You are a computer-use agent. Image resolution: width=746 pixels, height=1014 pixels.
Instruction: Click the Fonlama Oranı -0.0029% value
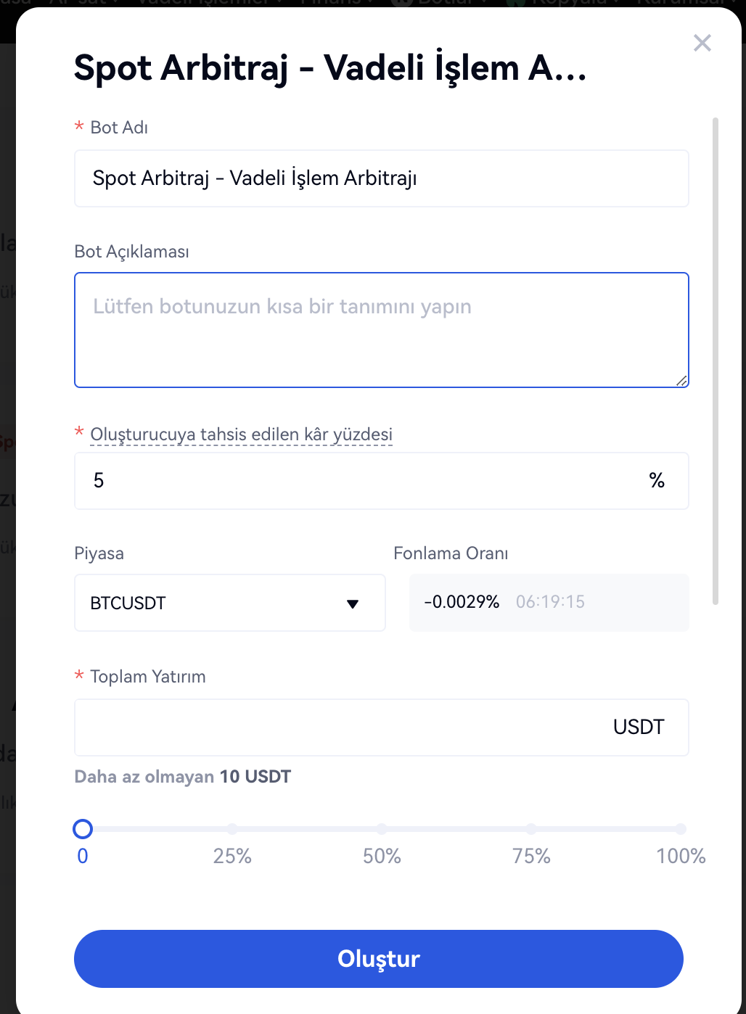(x=462, y=602)
